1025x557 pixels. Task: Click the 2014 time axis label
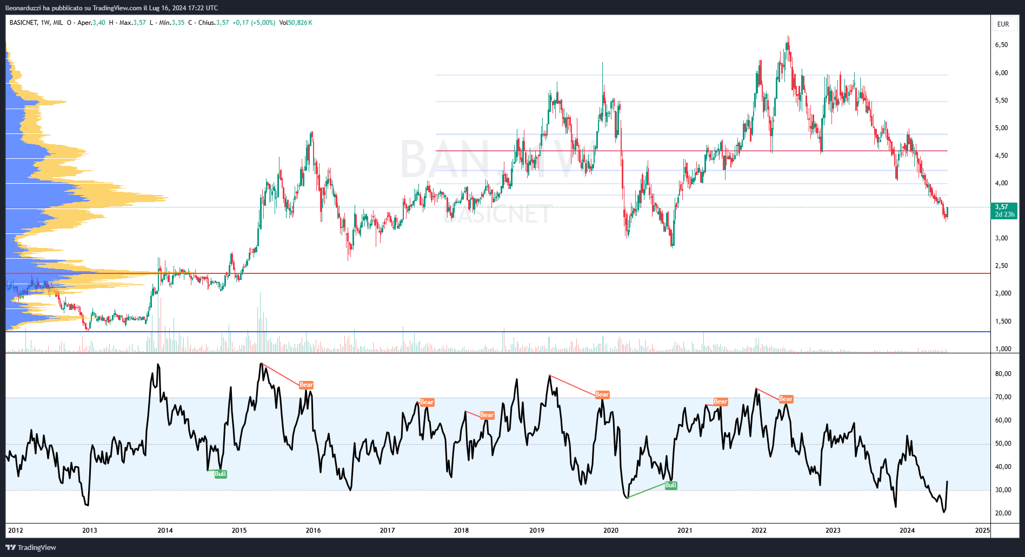(x=165, y=530)
